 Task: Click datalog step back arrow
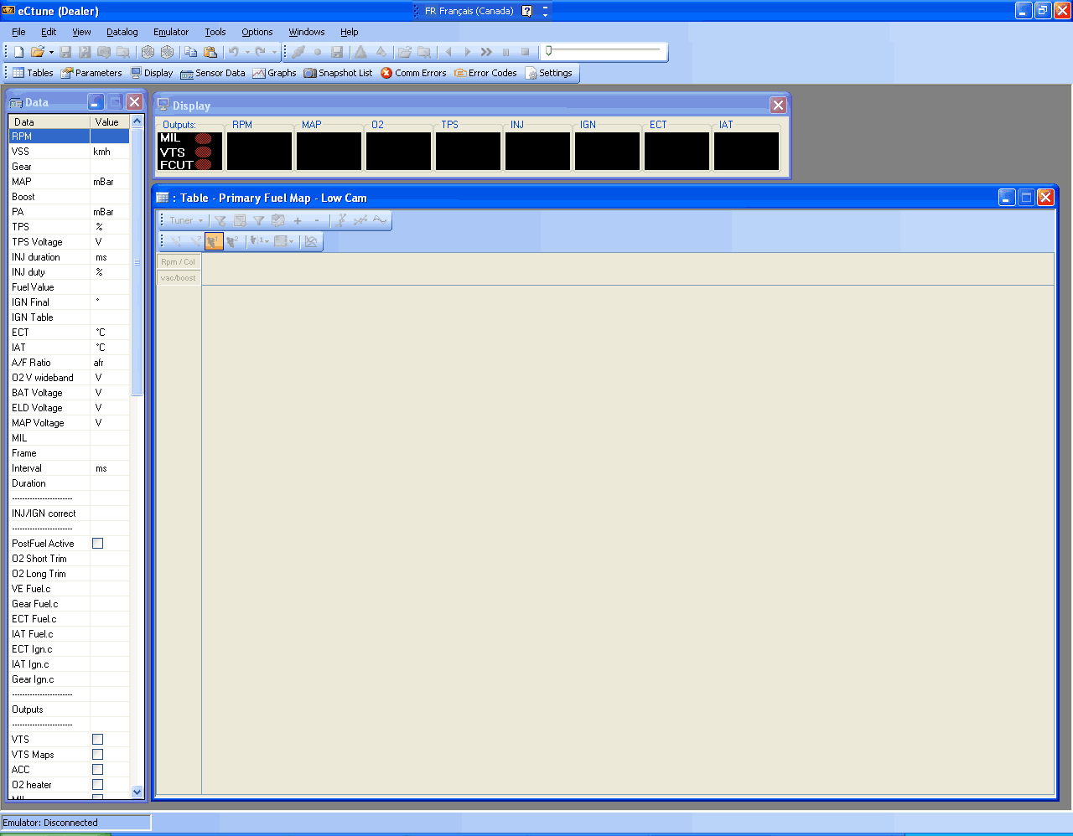click(448, 52)
